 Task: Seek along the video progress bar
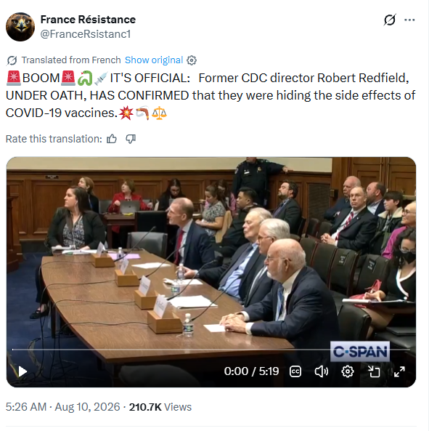tap(211, 350)
